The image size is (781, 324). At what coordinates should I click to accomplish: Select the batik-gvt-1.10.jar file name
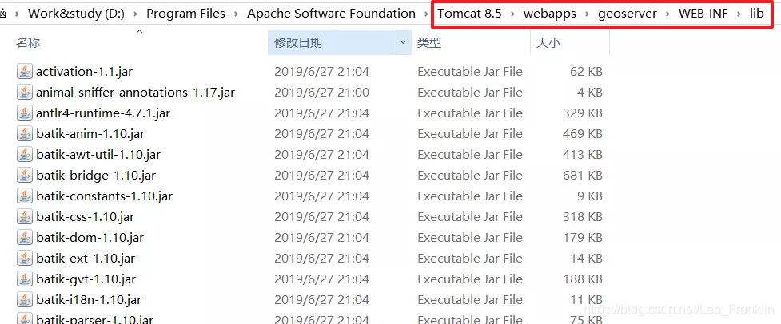[86, 279]
